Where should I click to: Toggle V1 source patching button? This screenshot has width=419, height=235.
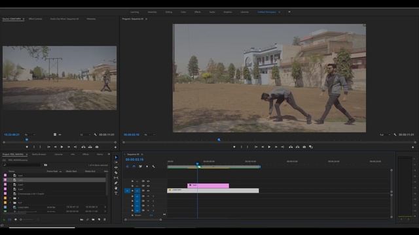click(x=127, y=191)
